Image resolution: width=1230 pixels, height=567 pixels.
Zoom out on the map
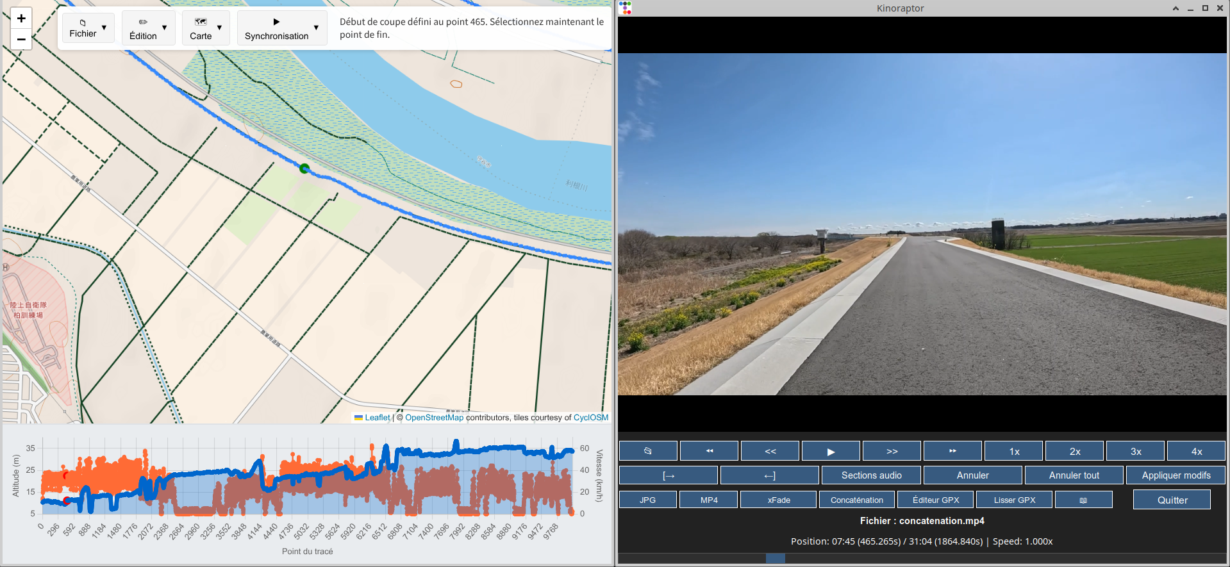21,39
